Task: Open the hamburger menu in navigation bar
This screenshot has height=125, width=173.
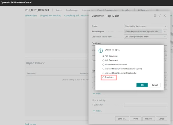Action: [157, 10]
